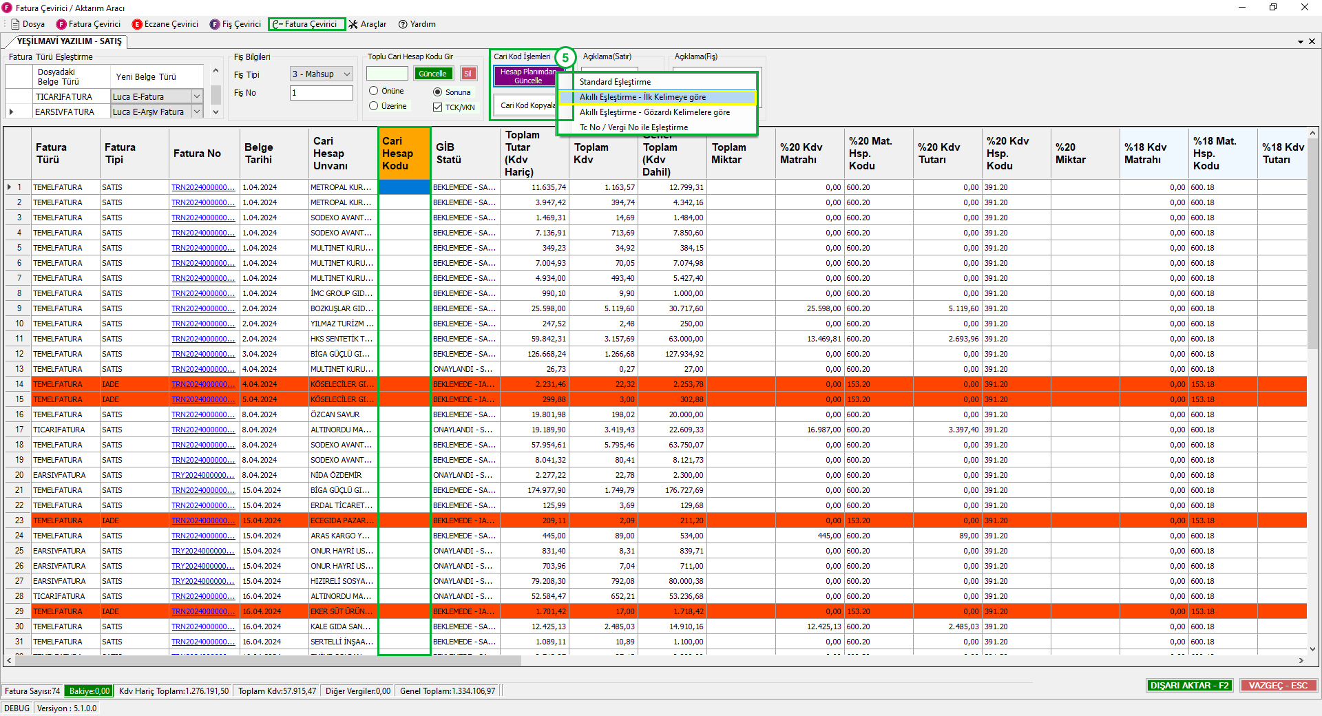Click the DIŞARI AKTAR - F2 button
Image resolution: width=1322 pixels, height=716 pixels.
pos(1189,685)
